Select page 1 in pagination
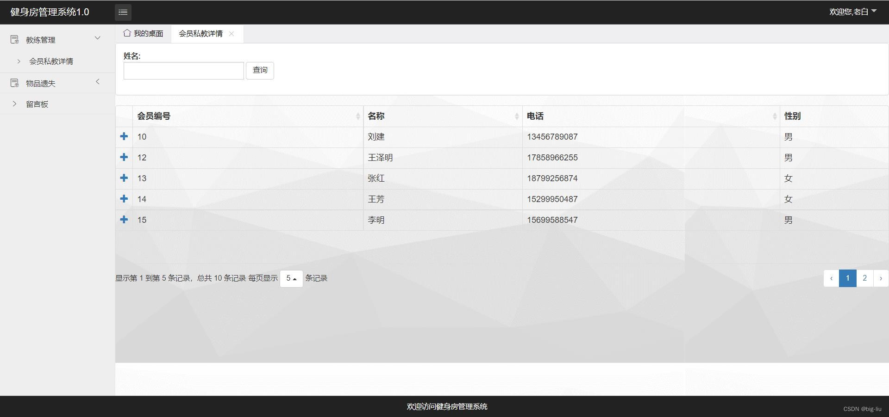 coord(847,278)
